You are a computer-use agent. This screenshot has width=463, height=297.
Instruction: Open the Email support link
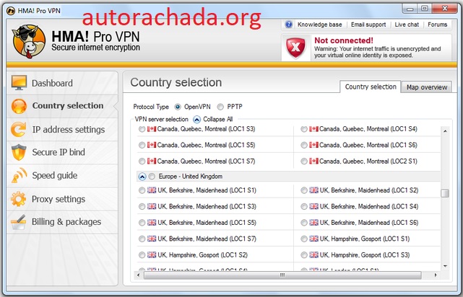pyautogui.click(x=368, y=25)
